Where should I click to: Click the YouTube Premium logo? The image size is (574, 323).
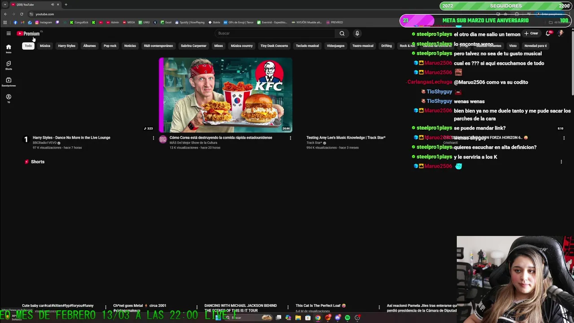coord(29,34)
